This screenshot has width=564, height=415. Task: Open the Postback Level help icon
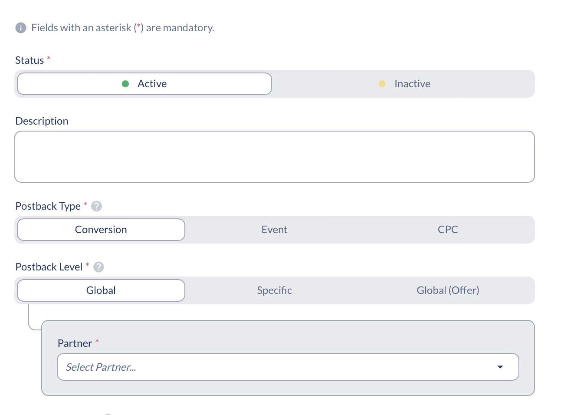[99, 267]
